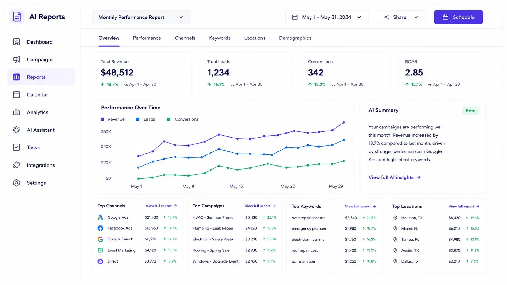Image resolution: width=507 pixels, height=285 pixels.
Task: Click the Schedule button
Action: pyautogui.click(x=458, y=17)
